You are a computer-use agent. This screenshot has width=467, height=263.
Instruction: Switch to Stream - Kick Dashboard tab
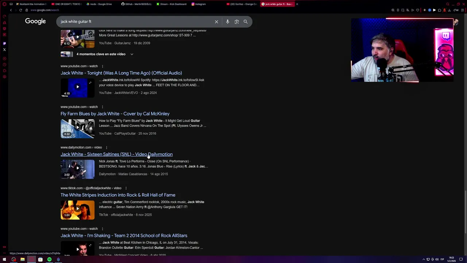click(x=171, y=4)
